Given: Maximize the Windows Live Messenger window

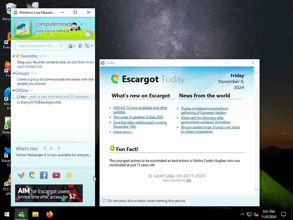Looking at the screenshot, I should coord(75,12).
